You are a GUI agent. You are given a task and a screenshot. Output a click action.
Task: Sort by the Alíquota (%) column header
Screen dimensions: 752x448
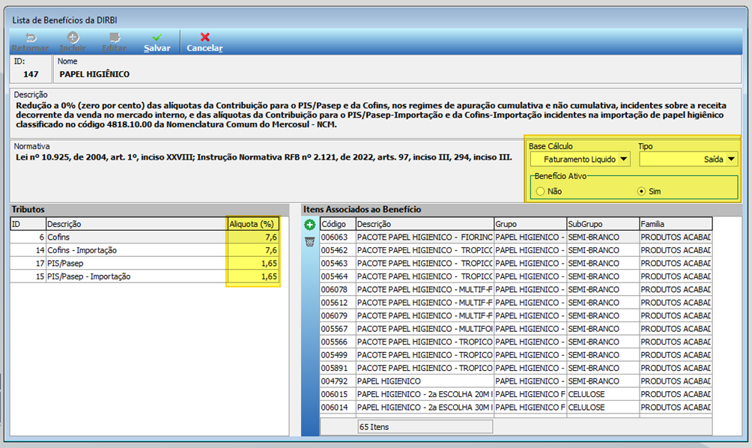(x=252, y=224)
